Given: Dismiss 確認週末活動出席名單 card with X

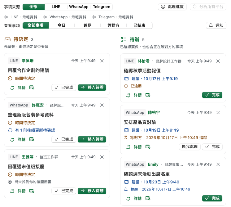Looking at the screenshot, I should pos(218,164).
